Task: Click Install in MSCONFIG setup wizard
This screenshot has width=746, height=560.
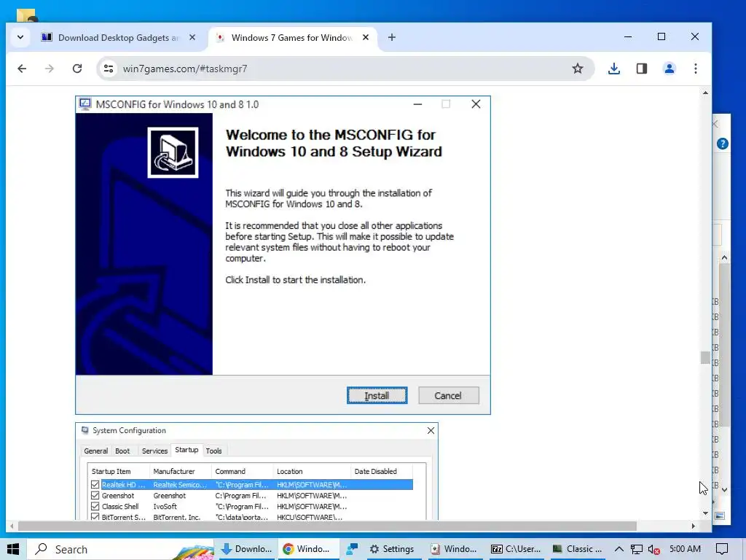Action: 377,396
